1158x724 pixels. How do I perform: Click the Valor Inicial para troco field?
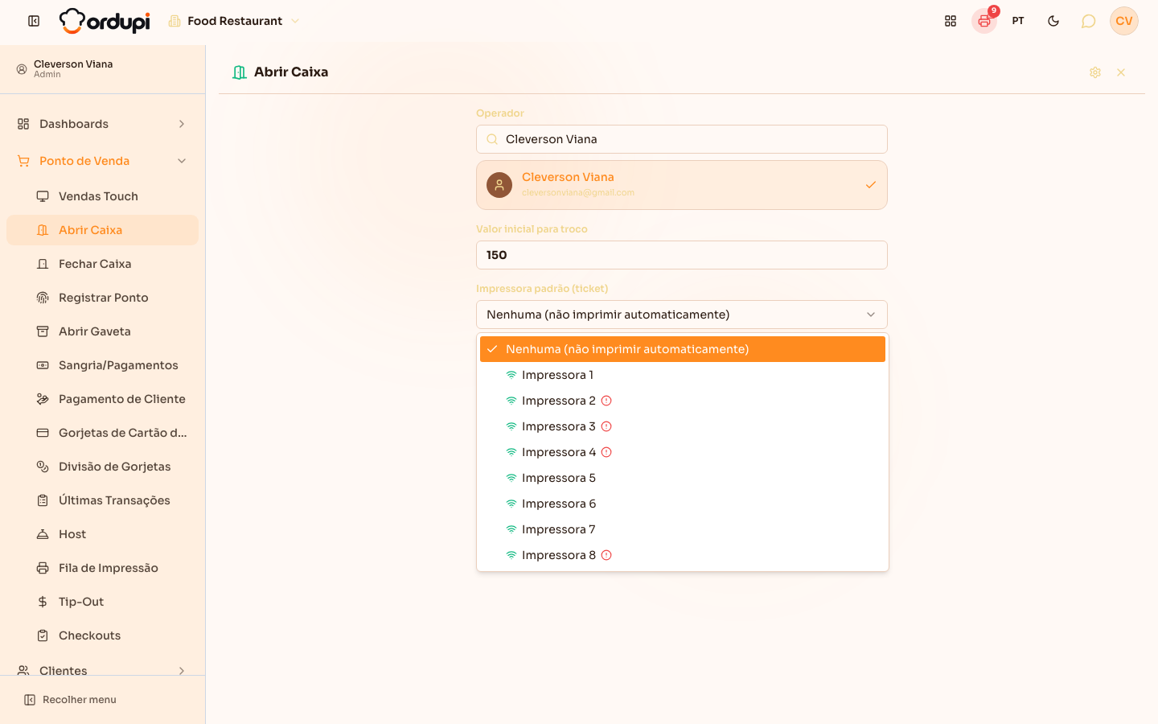[x=682, y=255]
